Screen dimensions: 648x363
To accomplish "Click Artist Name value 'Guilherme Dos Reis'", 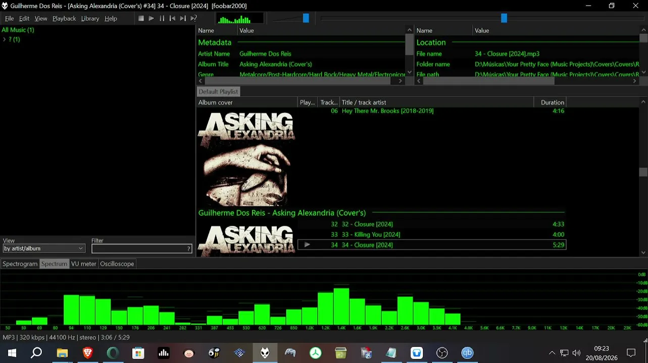I will coord(265,53).
